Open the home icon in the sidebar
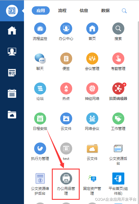The width and height of the screenshot is (139, 204). 12,31
